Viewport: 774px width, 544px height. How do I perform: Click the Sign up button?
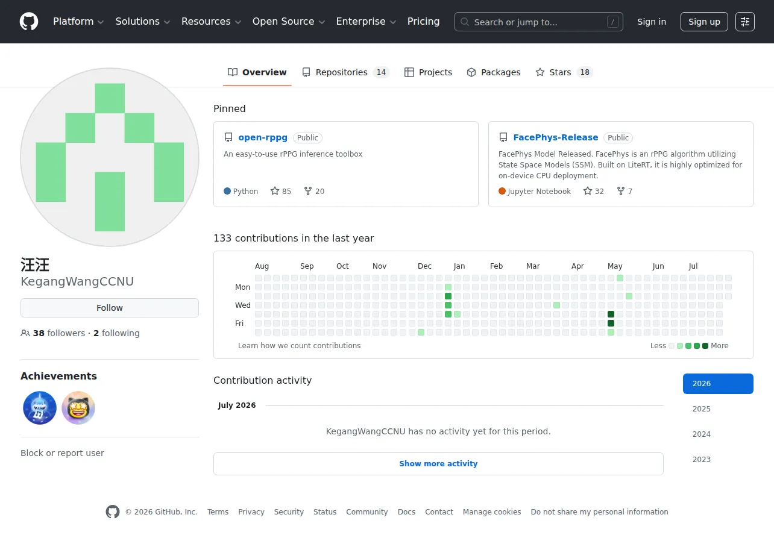704,22
